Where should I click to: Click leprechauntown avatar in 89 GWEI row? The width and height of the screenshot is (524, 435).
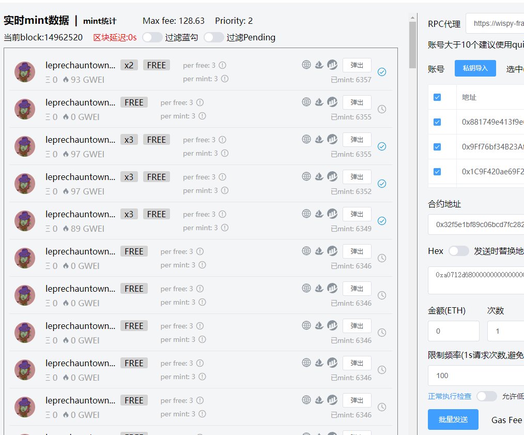point(25,221)
